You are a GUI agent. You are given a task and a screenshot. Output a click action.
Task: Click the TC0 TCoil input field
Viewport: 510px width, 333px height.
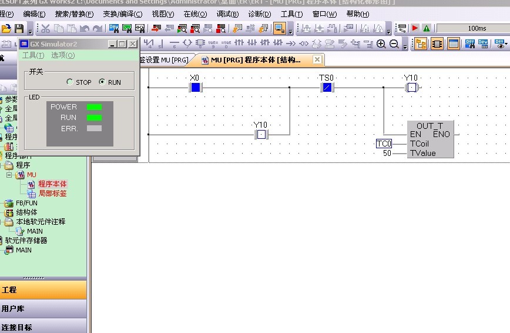384,144
